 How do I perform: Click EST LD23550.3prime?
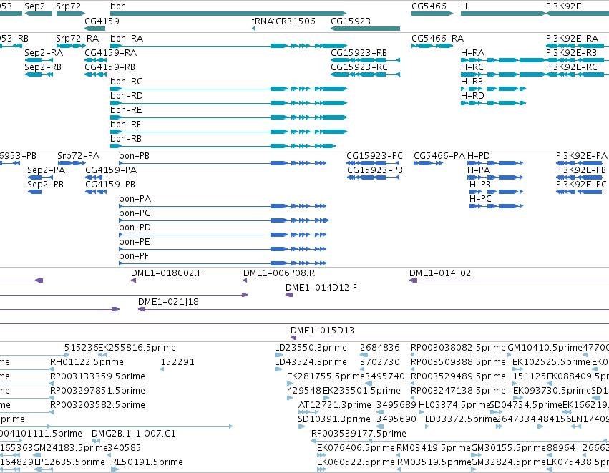(278, 355)
